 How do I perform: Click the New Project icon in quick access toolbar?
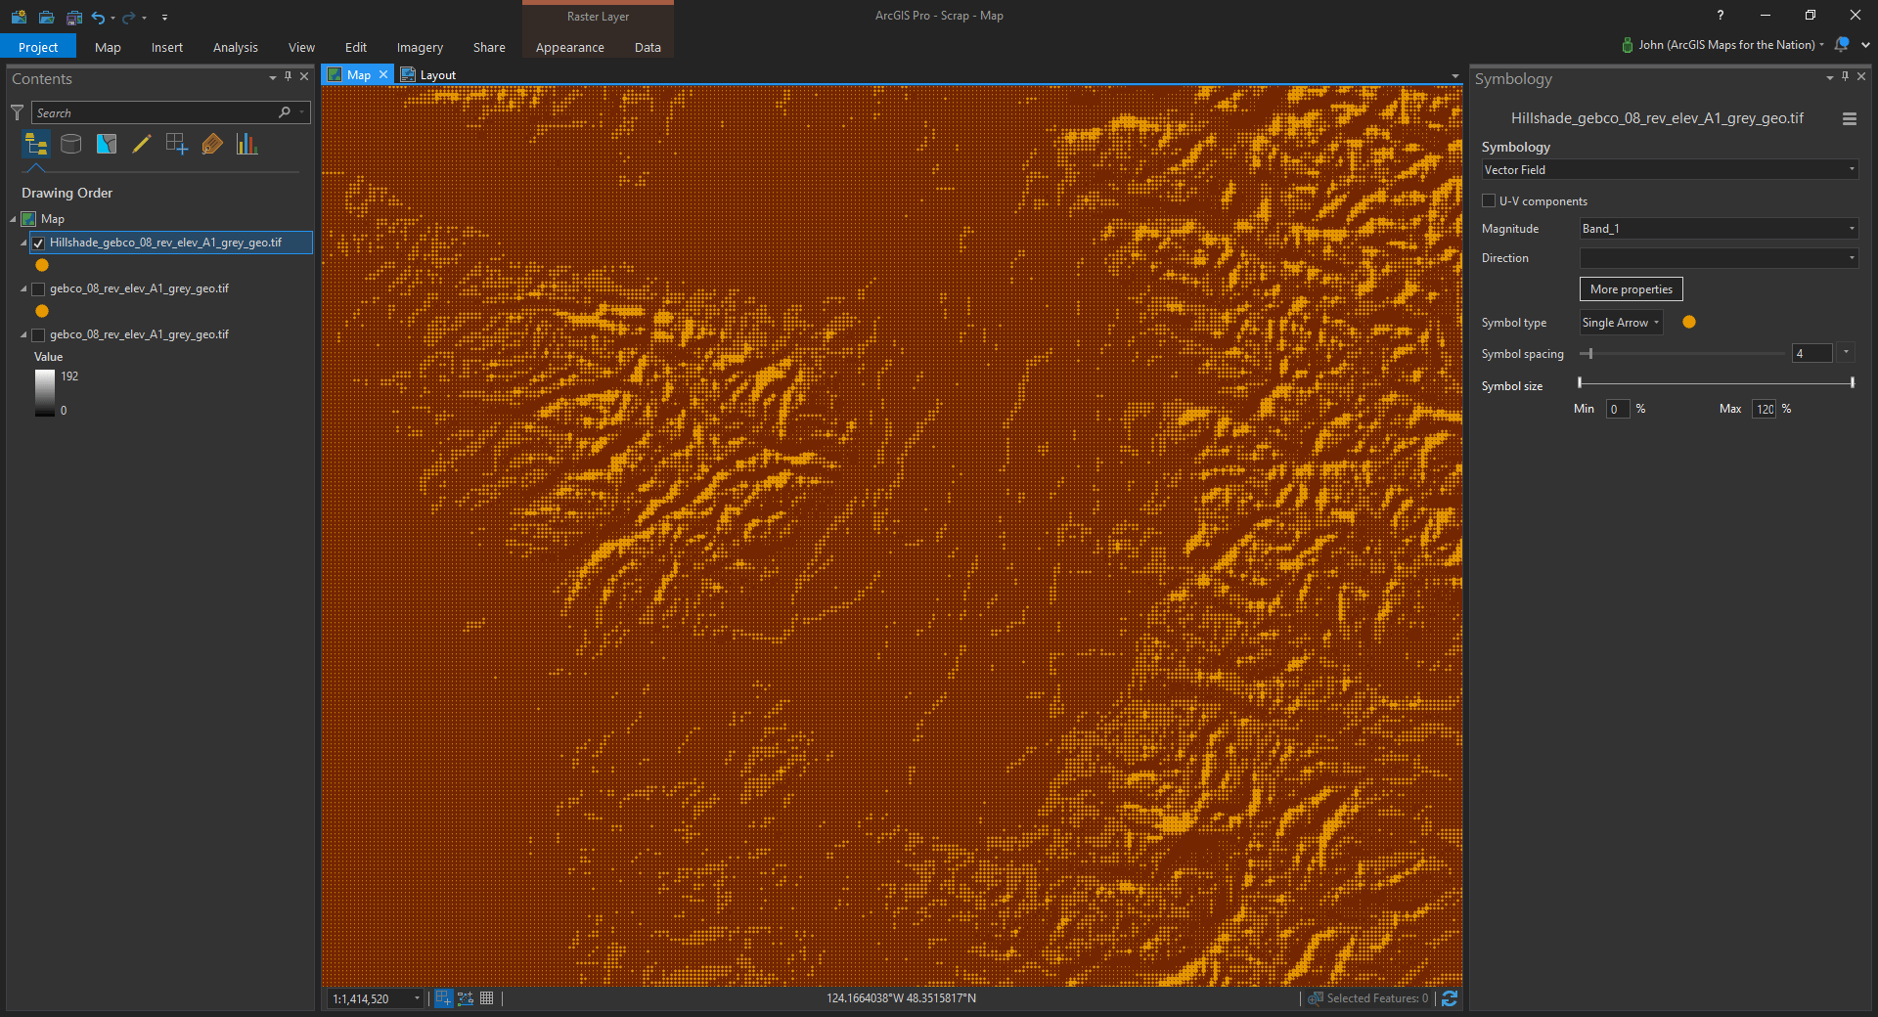[x=19, y=17]
